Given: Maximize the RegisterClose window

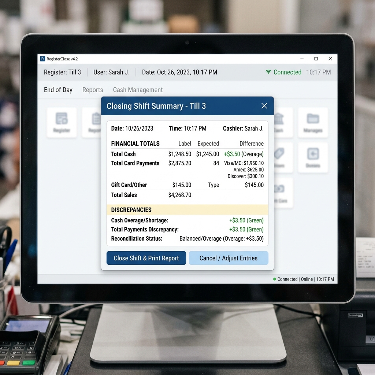Looking at the screenshot, I should (316, 59).
